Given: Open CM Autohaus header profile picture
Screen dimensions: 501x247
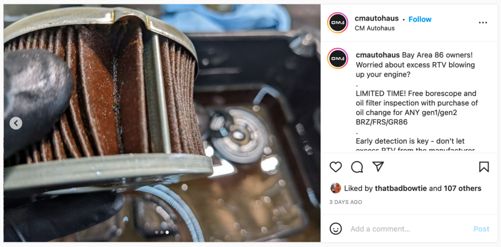Looking at the screenshot, I should [338, 22].
